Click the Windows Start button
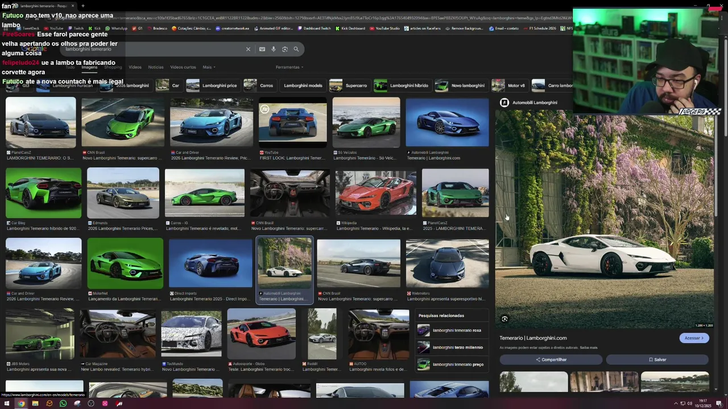This screenshot has width=728, height=409. pyautogui.click(x=7, y=403)
